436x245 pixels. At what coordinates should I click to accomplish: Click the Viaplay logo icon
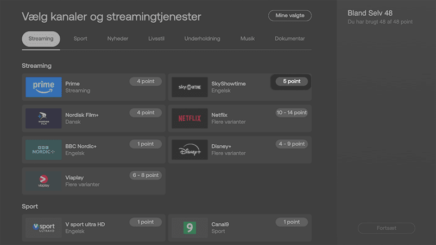pos(43,181)
